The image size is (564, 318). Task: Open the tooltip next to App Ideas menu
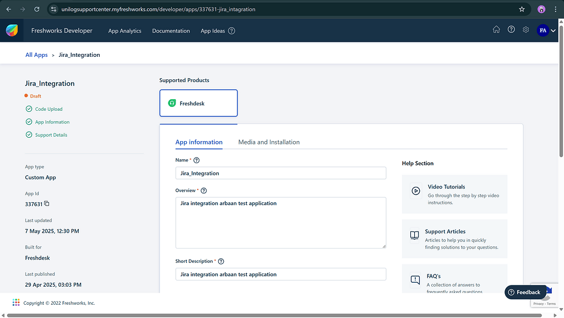point(231,31)
